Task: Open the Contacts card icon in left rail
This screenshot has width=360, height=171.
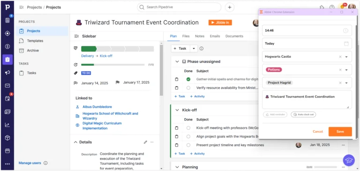Action: (x=7, y=112)
